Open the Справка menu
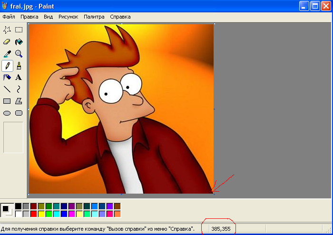The width and height of the screenshot is (333, 235). tap(120, 16)
